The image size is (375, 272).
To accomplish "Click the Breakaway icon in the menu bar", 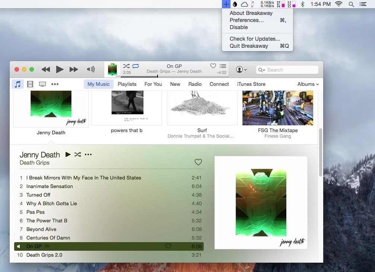I will (226, 4).
